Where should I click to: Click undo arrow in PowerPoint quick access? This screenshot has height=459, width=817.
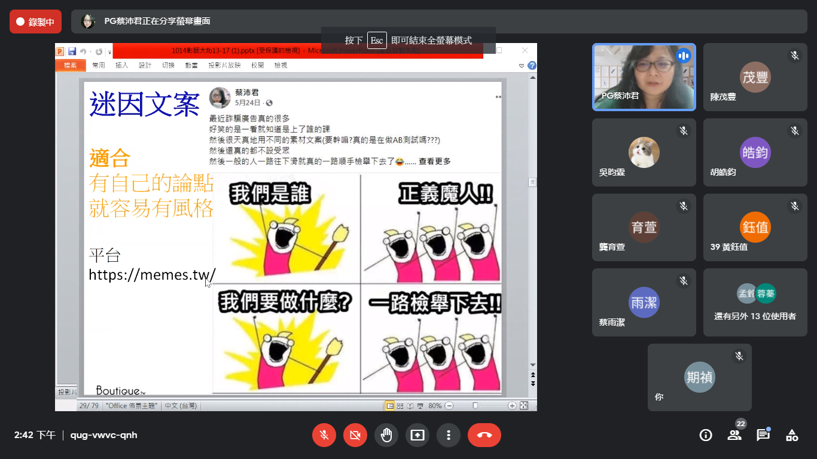[83, 51]
